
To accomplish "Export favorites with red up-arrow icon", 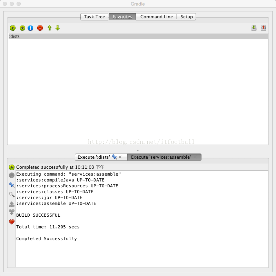I will (264, 28).
